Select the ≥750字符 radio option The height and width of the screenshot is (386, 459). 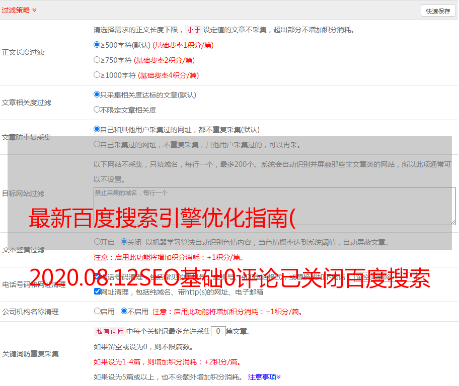(x=97, y=60)
